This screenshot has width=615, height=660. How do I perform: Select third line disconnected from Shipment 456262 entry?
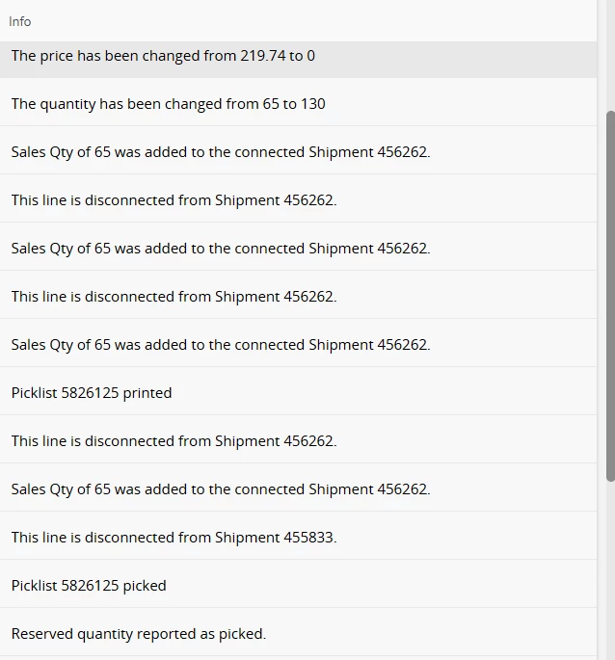[298, 440]
